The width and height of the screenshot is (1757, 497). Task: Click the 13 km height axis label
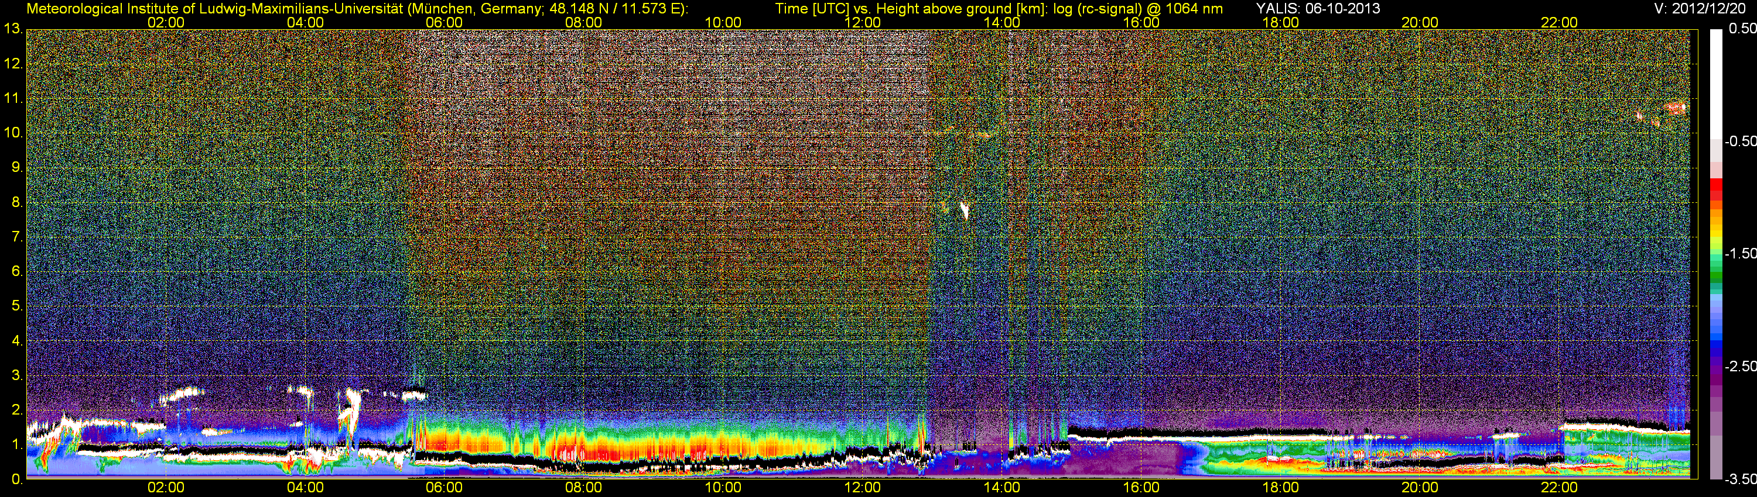(13, 29)
